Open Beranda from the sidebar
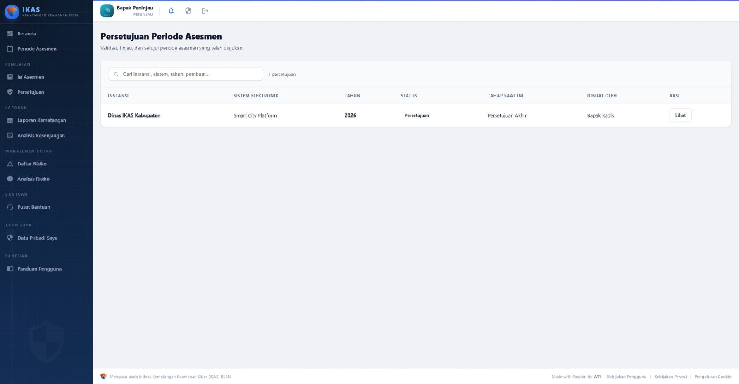Viewport: 739px width, 384px height. pyautogui.click(x=26, y=34)
